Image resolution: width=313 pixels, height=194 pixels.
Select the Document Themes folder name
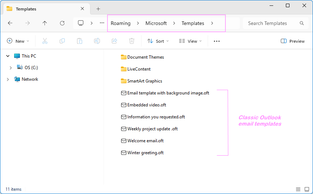pyautogui.click(x=146, y=57)
